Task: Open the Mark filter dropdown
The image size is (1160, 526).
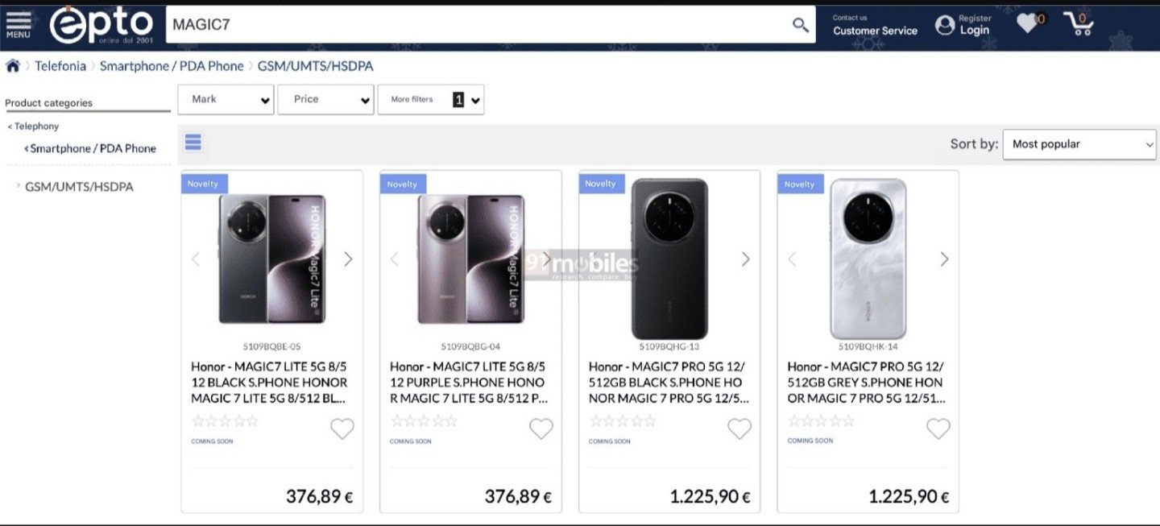Action: tap(226, 100)
